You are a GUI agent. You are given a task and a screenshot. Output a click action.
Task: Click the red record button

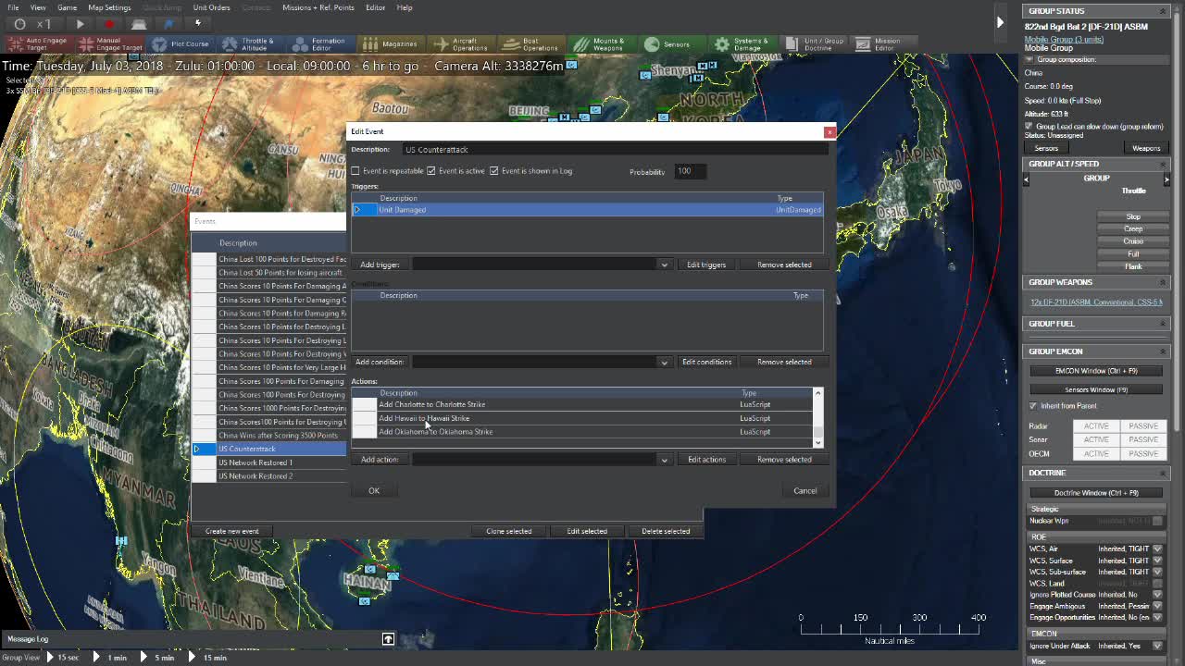(x=109, y=23)
